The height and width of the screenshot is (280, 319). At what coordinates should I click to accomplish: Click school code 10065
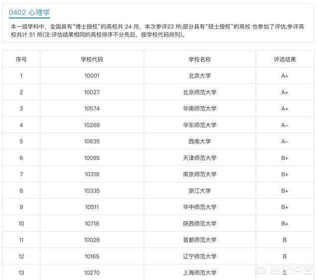pos(92,158)
